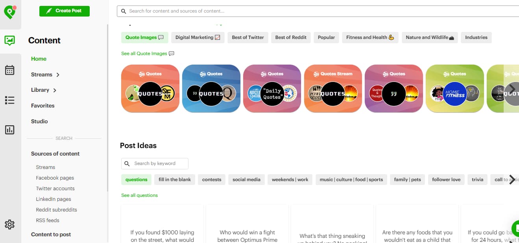Viewport: 519px width, 243px height.
Task: Open the settings gear icon
Action: (x=9, y=224)
